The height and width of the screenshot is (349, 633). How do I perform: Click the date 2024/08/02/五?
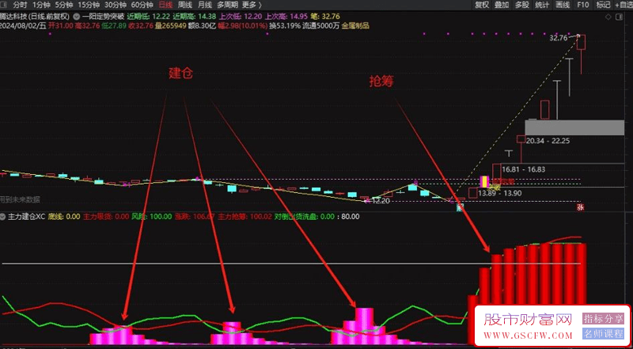tap(23, 25)
